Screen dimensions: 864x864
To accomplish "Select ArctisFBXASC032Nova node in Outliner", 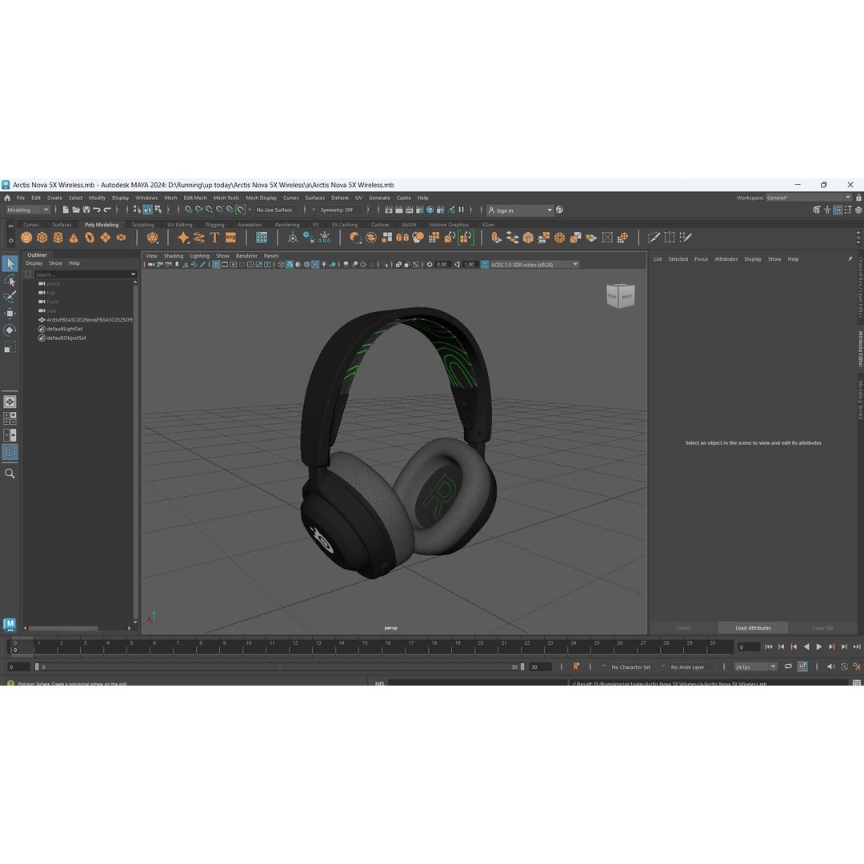I will pos(85,319).
